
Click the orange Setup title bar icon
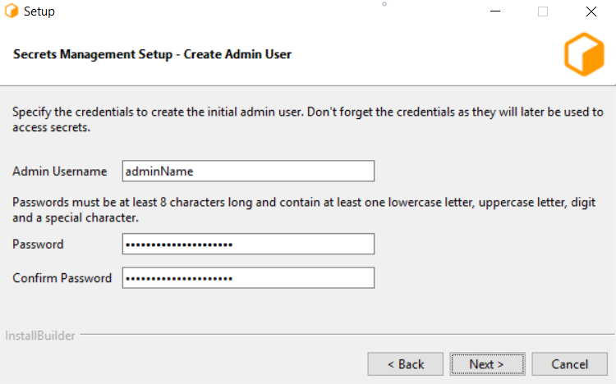point(11,11)
